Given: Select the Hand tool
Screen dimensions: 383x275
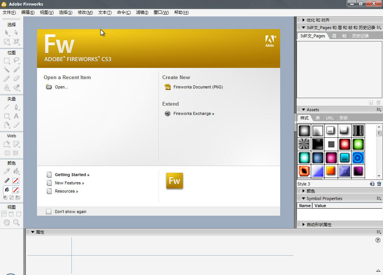Looking at the screenshot, I should tap(7, 222).
